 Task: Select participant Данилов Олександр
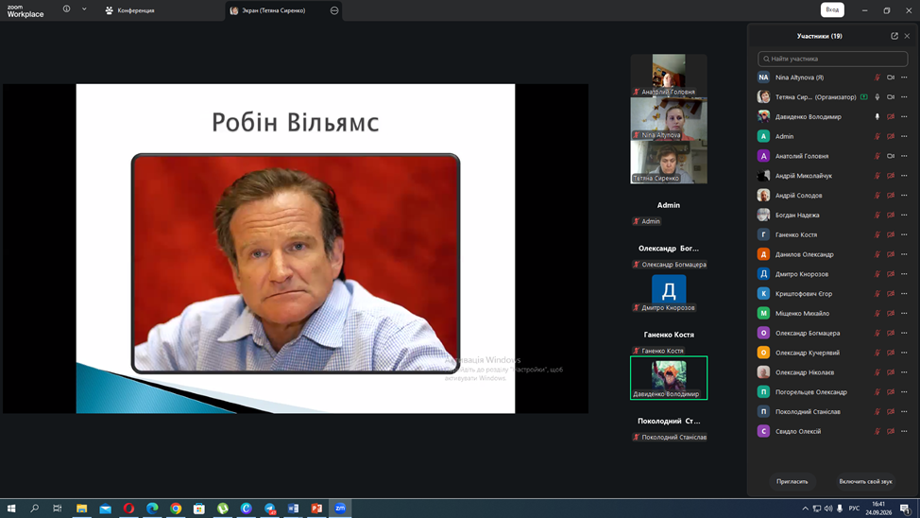click(x=832, y=254)
